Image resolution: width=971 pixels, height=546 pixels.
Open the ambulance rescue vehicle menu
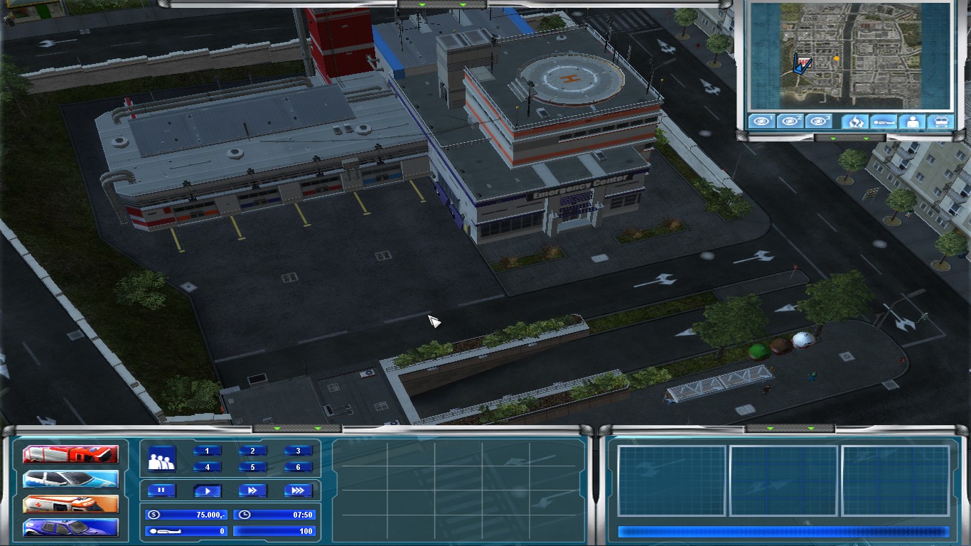(70, 503)
